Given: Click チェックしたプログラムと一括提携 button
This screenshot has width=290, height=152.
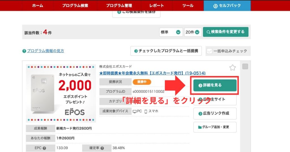Looking at the screenshot, I should [x=166, y=51].
